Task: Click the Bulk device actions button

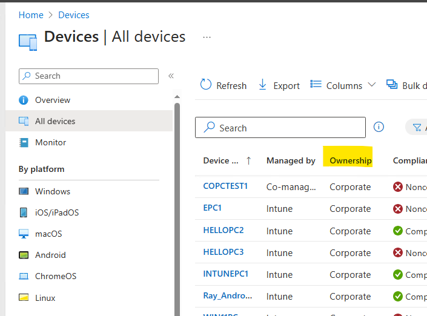Action: click(x=406, y=85)
